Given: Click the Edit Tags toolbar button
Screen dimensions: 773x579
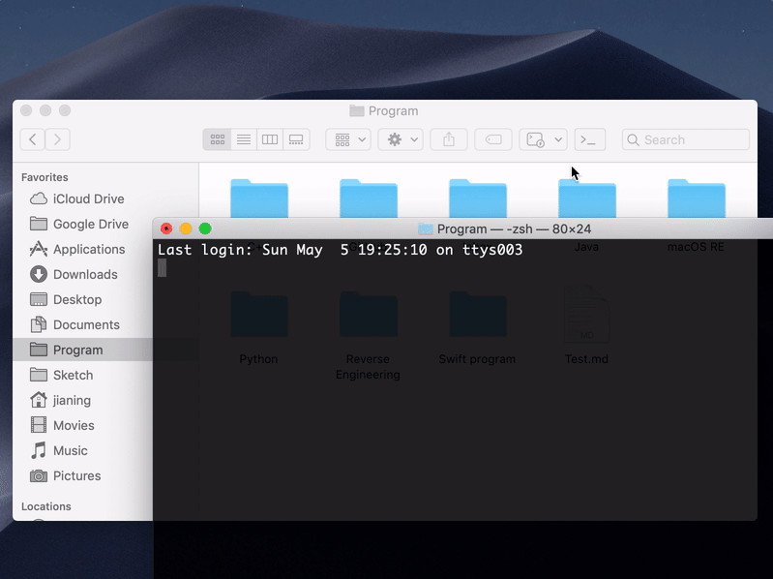Looking at the screenshot, I should click(x=493, y=139).
